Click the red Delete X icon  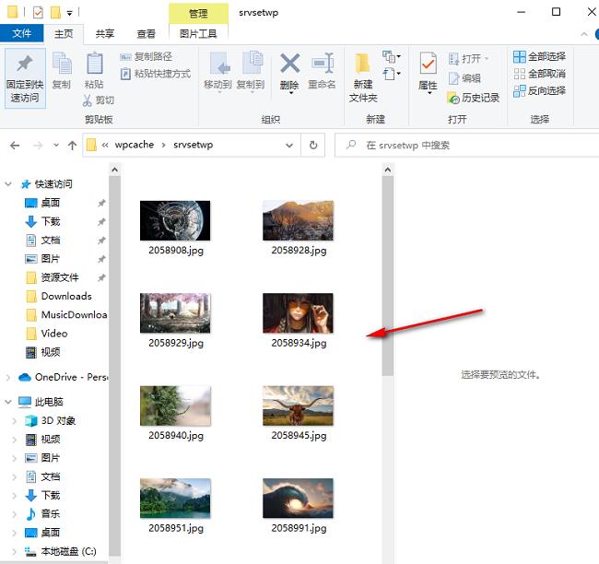tap(290, 63)
